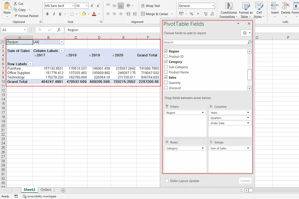Check Defer Layout Update

(x=167, y=181)
